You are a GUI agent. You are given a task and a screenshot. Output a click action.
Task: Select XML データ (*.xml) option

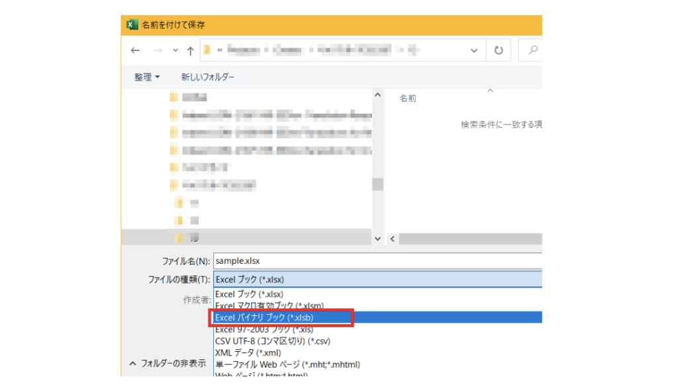tap(248, 353)
